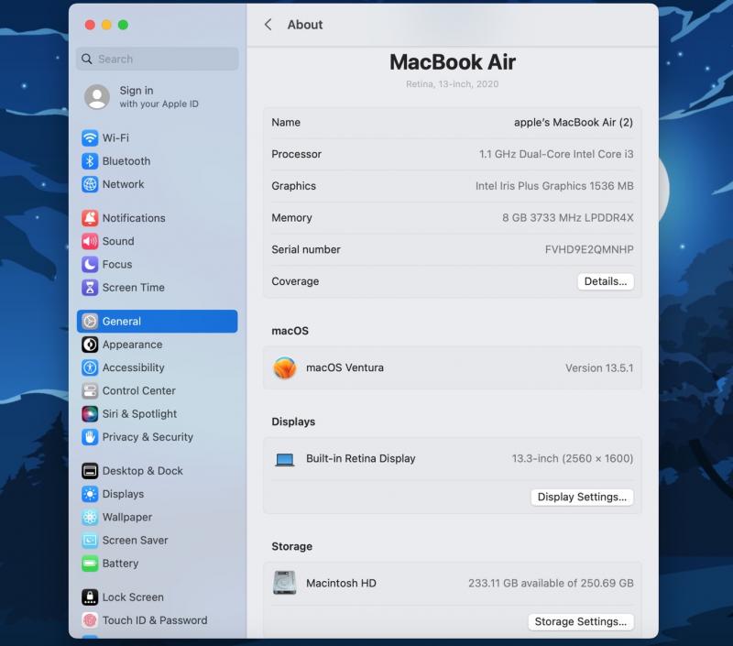Open Privacy & Security hand icon
The image size is (733, 646).
[x=90, y=437]
